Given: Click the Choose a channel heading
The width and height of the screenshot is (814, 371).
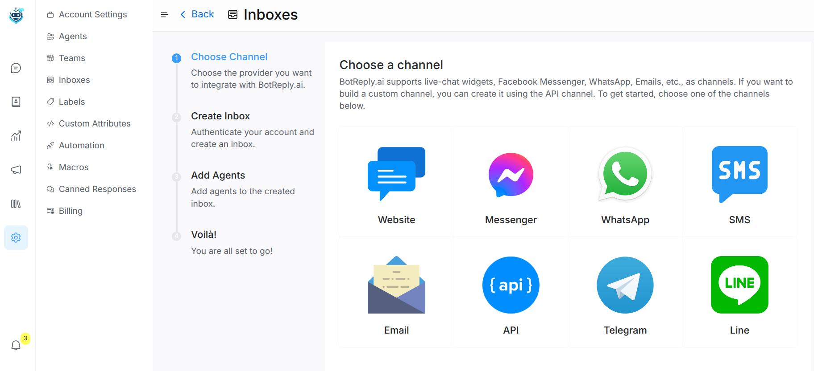Looking at the screenshot, I should tap(391, 65).
